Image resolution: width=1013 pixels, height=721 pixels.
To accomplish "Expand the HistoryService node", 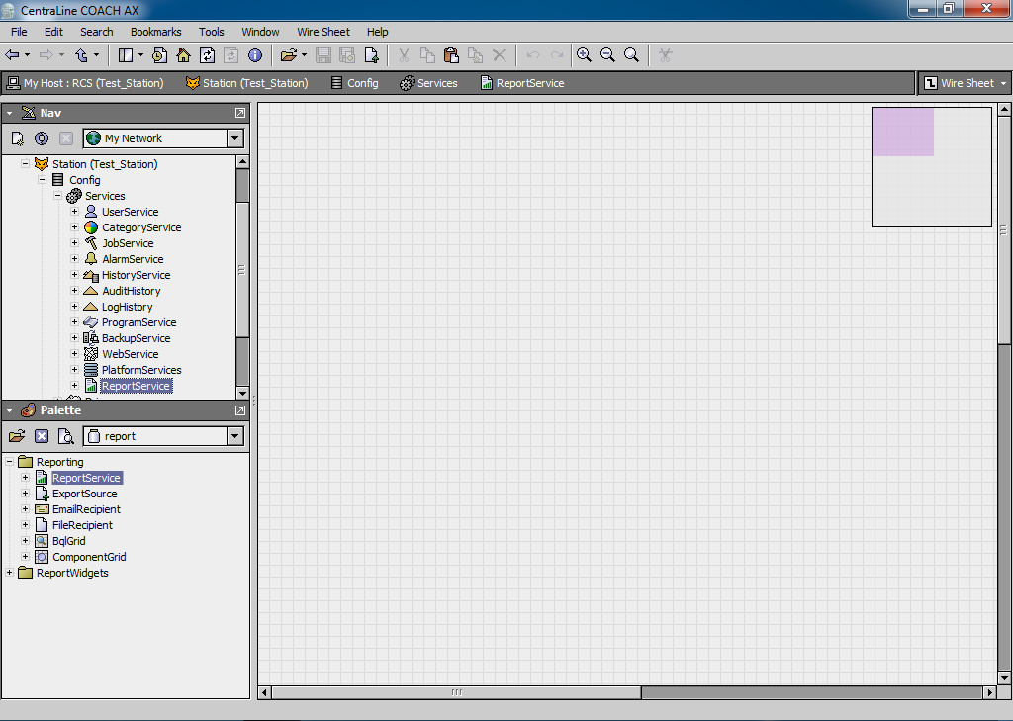I will (x=74, y=275).
